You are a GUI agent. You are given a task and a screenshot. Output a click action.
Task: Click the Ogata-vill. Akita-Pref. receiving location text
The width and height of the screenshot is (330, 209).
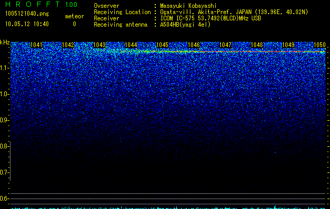pos(234,12)
